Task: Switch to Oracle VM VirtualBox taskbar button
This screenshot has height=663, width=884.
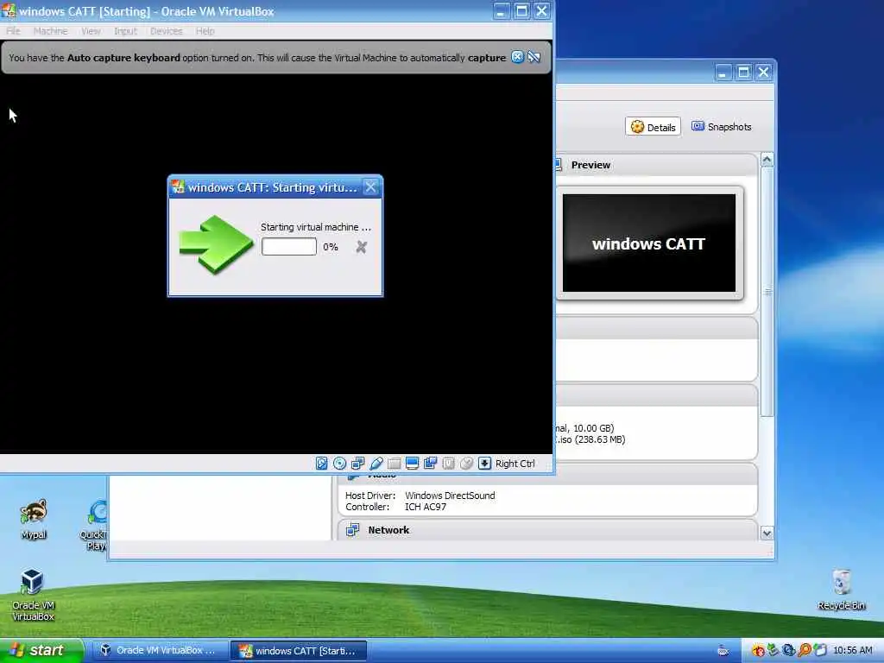Action: pos(160,651)
